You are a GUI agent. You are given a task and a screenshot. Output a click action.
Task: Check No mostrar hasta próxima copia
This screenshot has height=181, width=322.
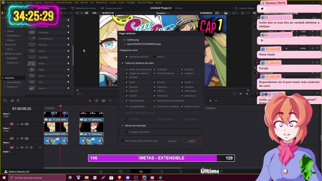[x=123, y=141]
